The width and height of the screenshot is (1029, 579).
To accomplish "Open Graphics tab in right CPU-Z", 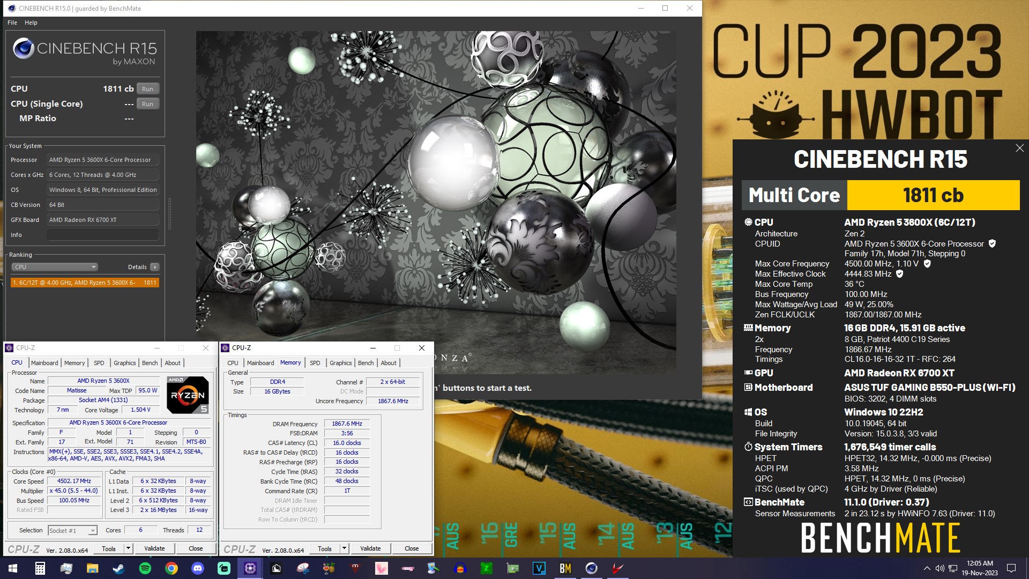I will pos(341,363).
